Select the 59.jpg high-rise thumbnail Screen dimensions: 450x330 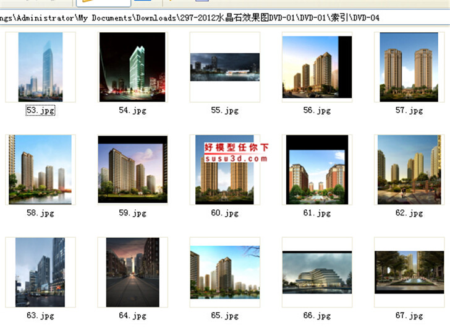pos(132,170)
